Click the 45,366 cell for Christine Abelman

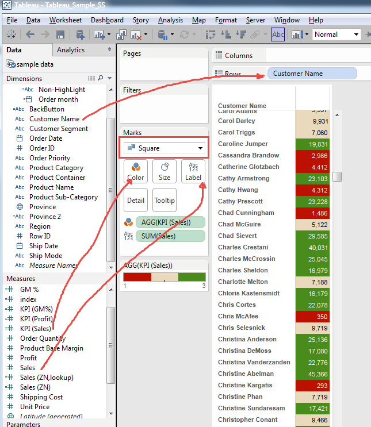coord(313,374)
